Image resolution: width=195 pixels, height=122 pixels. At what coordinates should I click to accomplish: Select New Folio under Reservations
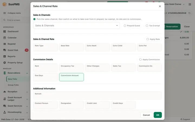coord(12,79)
